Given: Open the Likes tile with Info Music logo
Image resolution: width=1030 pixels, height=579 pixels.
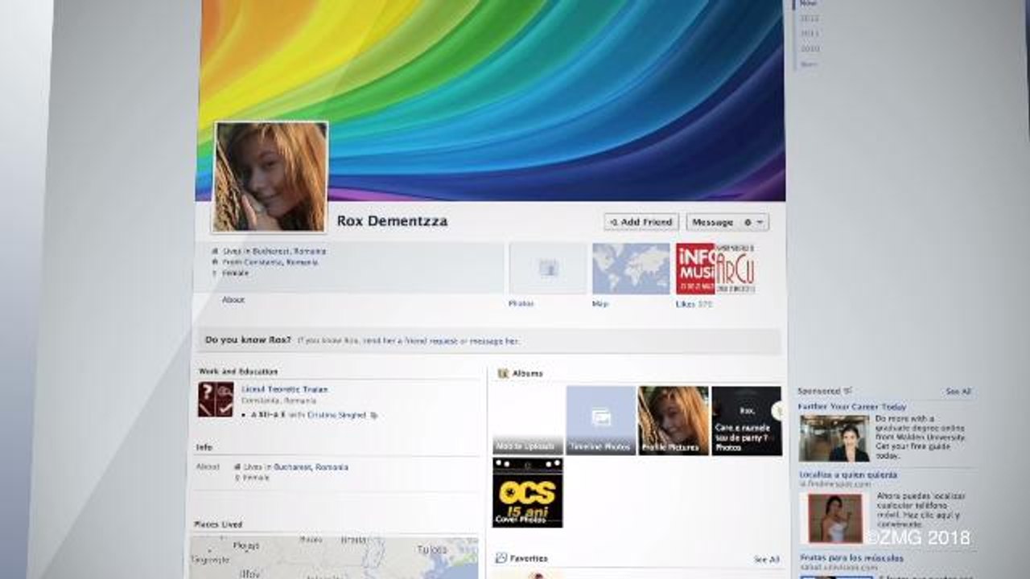Looking at the screenshot, I should pos(715,269).
